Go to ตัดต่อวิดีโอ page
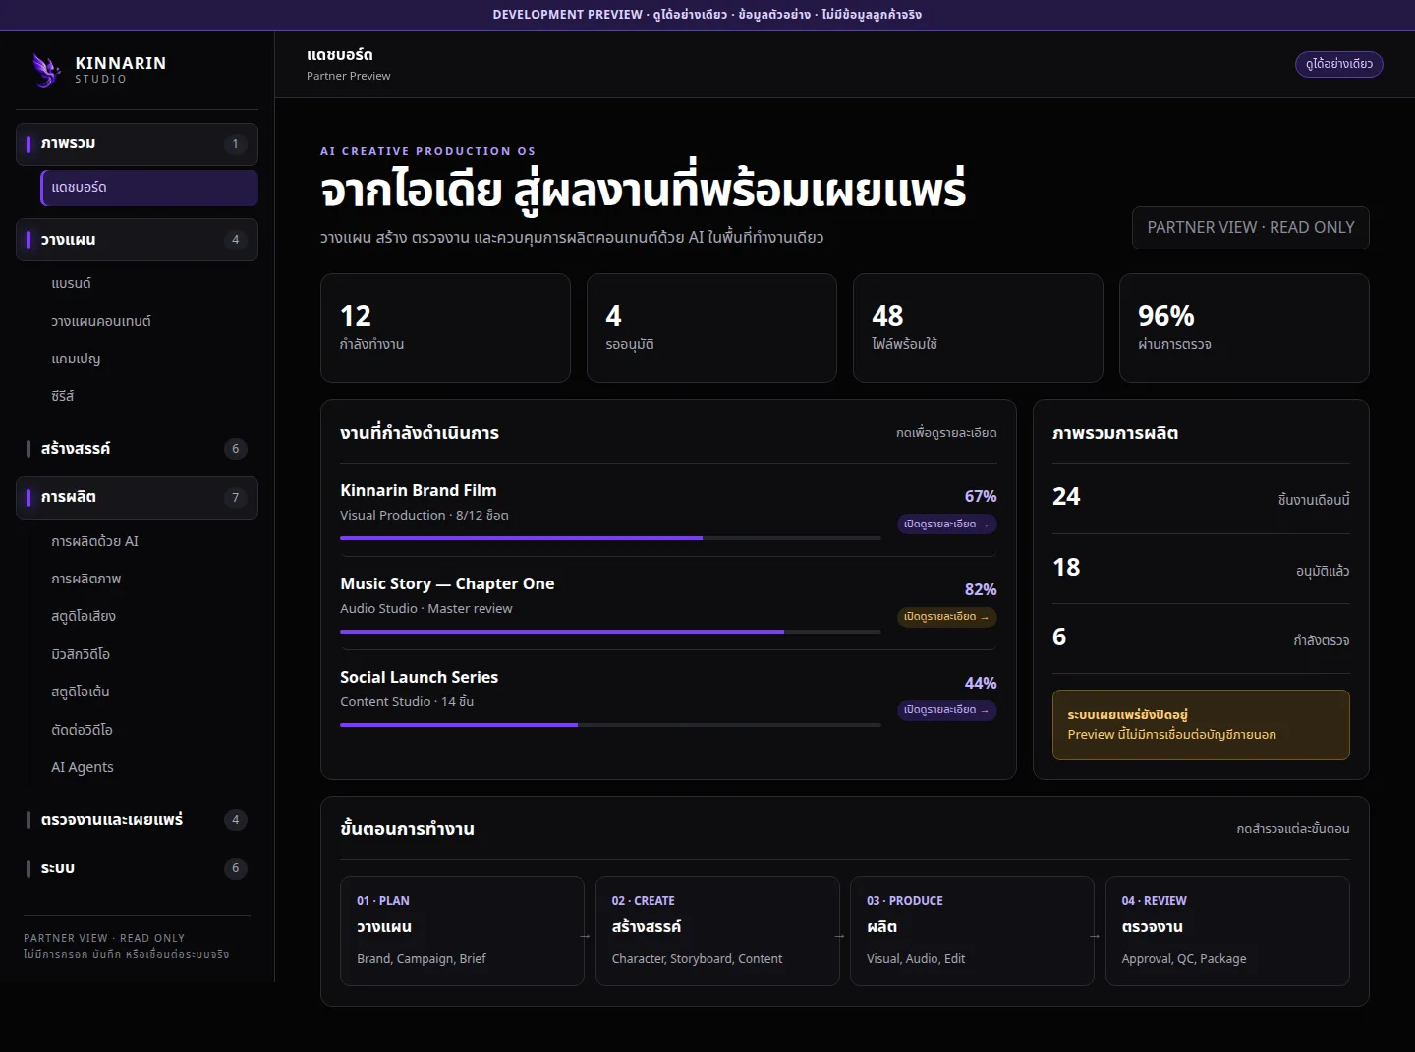Screen dimensions: 1415x1052 tap(149, 731)
